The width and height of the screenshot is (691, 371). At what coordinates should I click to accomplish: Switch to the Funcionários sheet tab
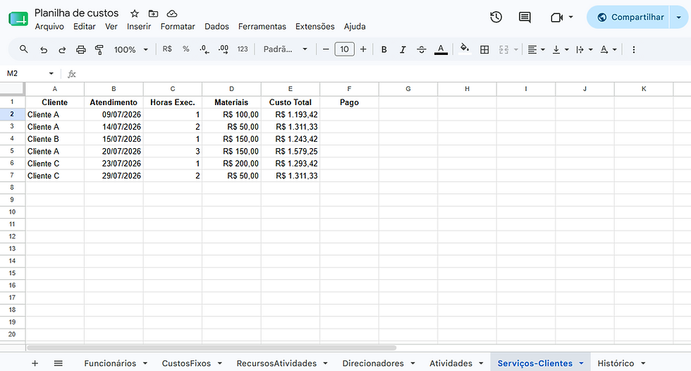[110, 363]
